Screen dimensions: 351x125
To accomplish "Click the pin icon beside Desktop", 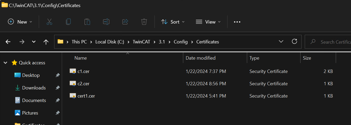I will [58, 75].
